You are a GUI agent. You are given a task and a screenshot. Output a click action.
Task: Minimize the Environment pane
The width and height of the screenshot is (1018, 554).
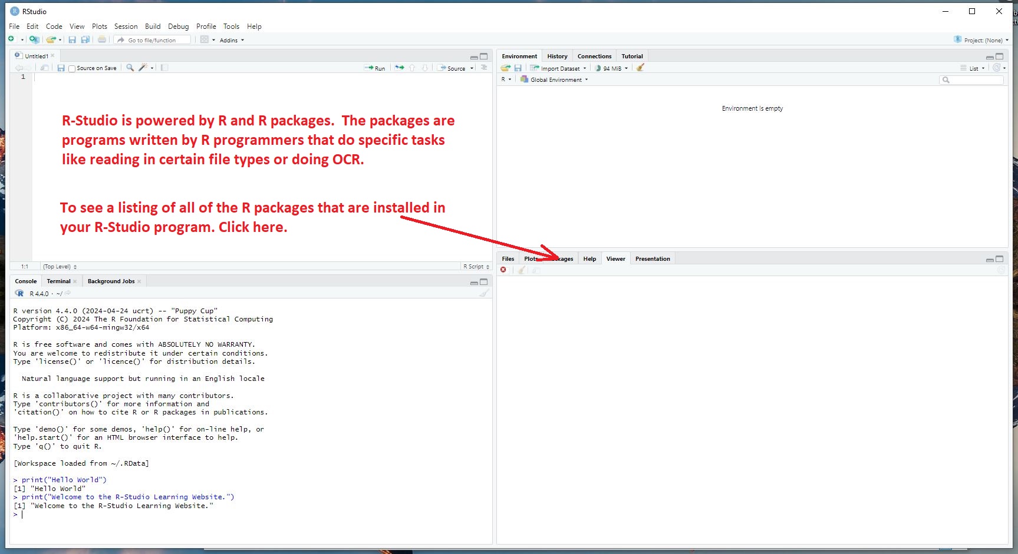click(x=990, y=57)
